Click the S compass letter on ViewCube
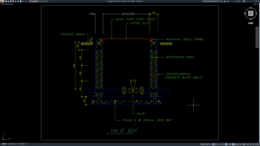 coord(251,19)
